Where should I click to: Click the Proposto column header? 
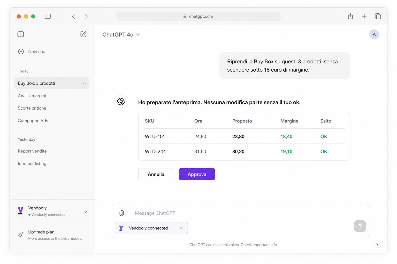tap(242, 121)
